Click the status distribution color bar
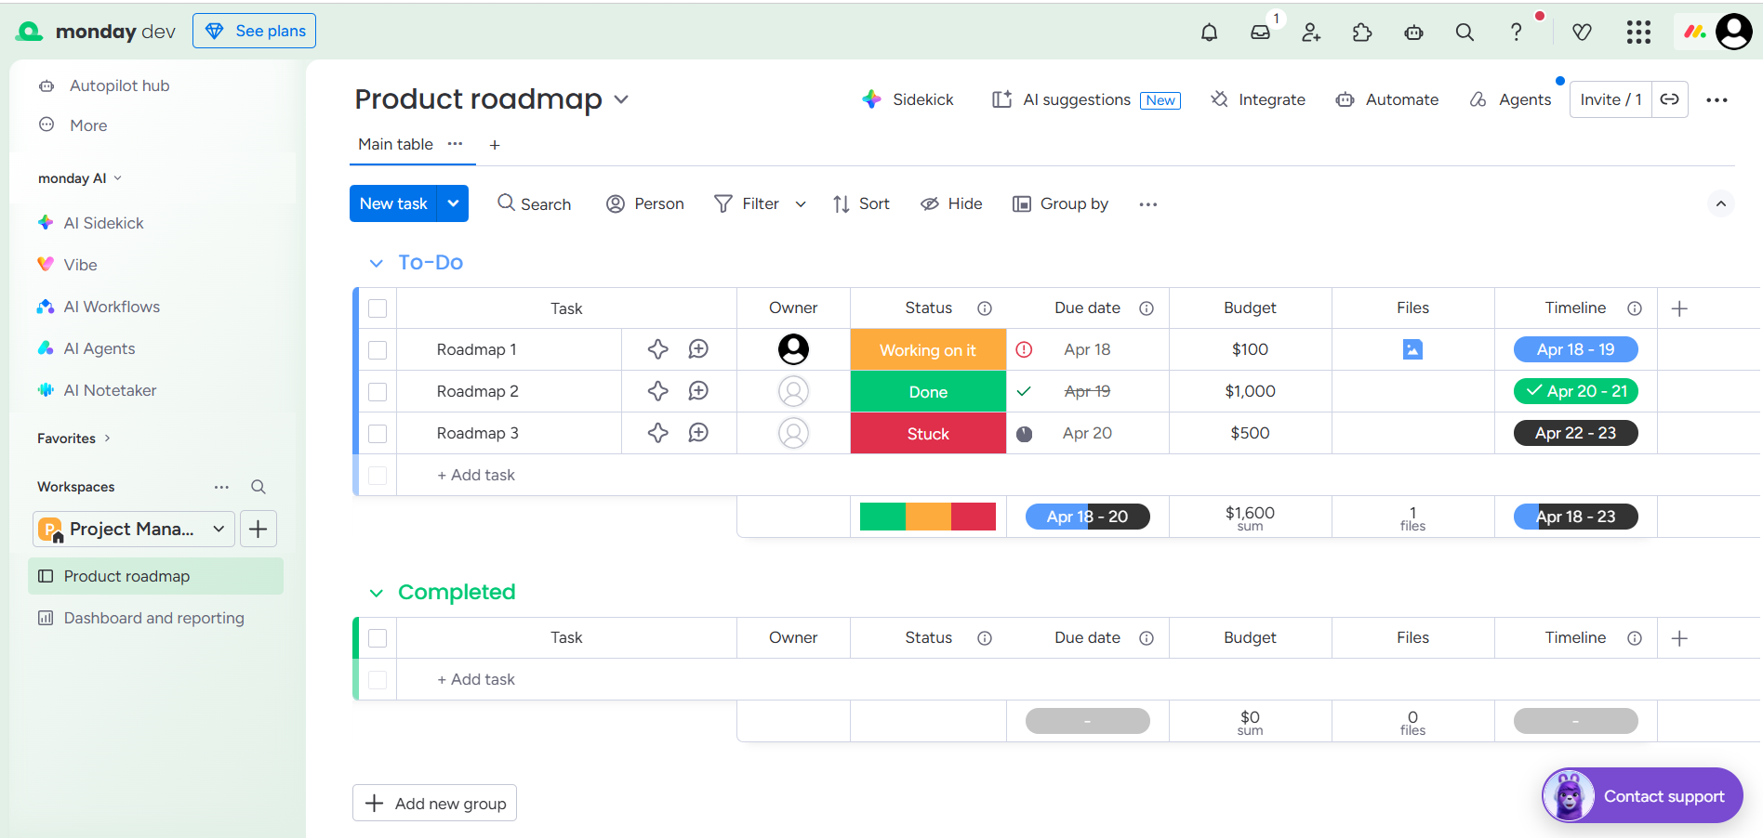This screenshot has height=838, width=1763. (928, 517)
